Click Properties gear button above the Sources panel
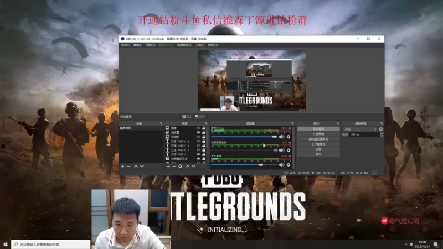This screenshot has height=249, width=443. coord(187,117)
